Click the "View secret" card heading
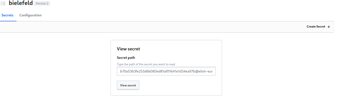This screenshot has height=106, width=339. click(128, 49)
